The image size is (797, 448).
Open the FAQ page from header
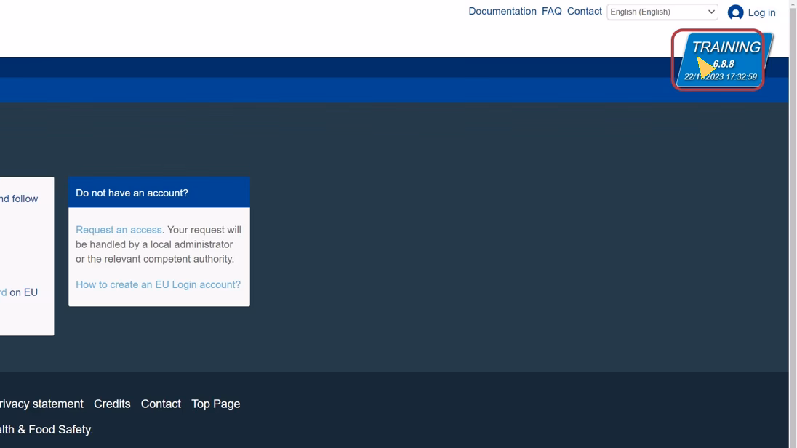pyautogui.click(x=551, y=12)
